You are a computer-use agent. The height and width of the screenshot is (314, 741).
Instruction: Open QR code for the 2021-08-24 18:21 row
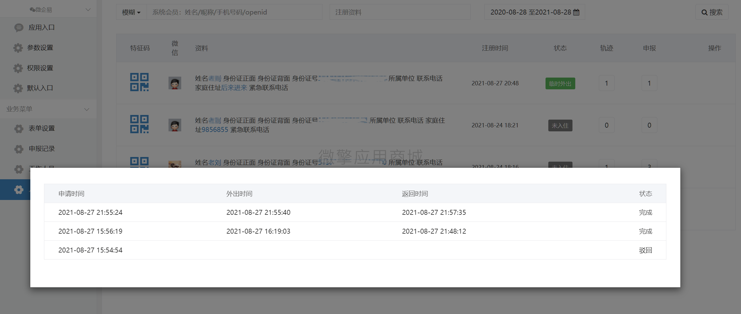139,124
